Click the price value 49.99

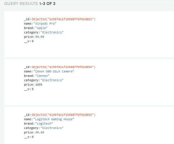coord(40,132)
